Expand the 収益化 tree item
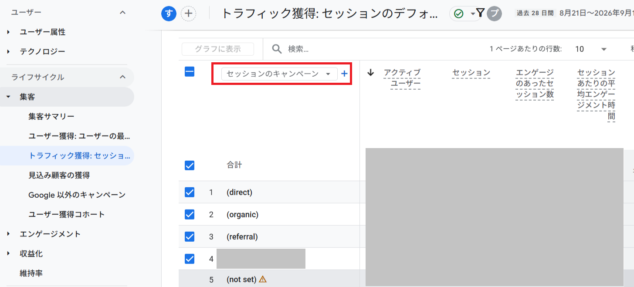This screenshot has height=287, width=634. pyautogui.click(x=9, y=253)
